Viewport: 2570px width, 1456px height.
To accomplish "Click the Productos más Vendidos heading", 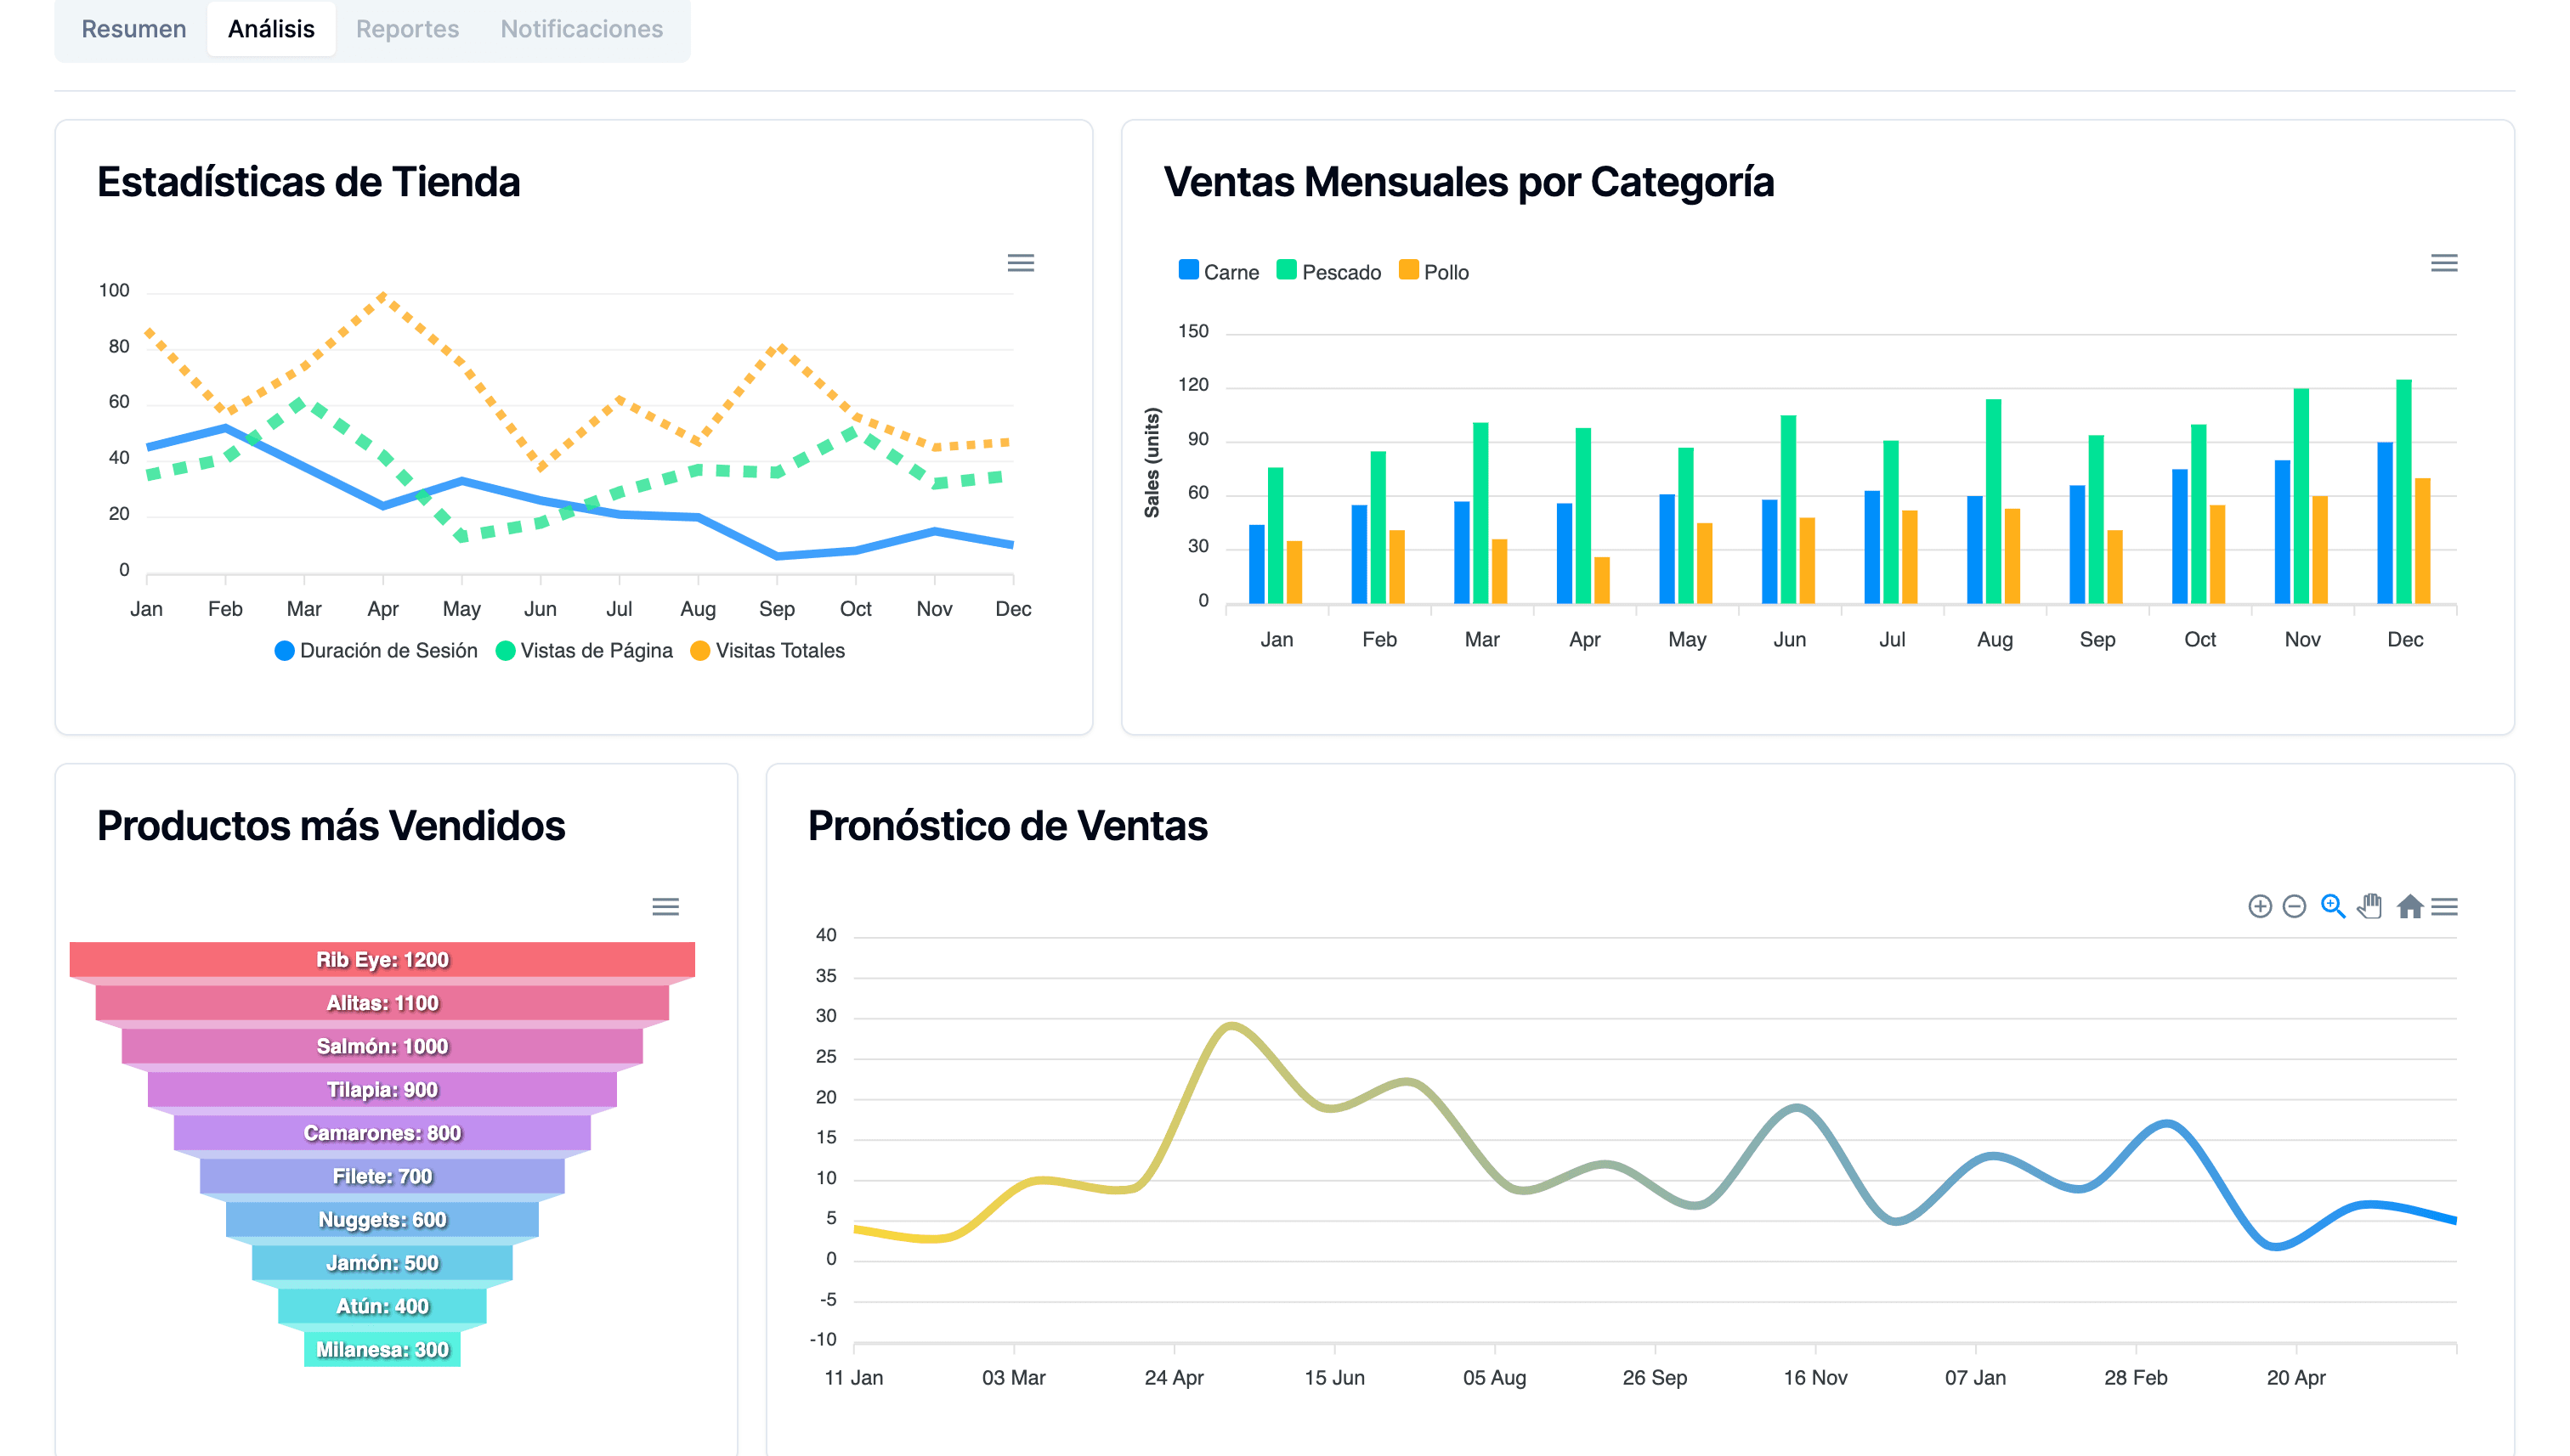I will point(331,826).
